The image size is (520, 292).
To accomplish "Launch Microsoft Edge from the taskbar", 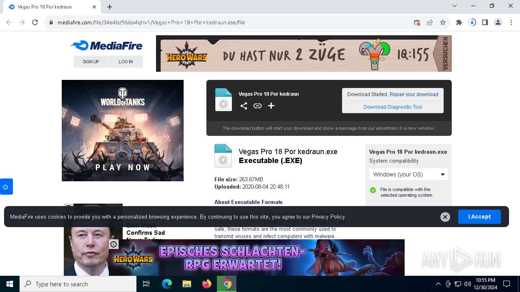I will click(167, 284).
